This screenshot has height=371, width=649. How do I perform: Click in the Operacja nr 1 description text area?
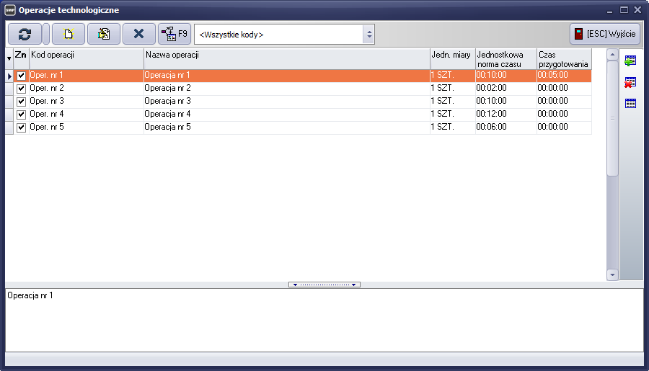[324, 321]
